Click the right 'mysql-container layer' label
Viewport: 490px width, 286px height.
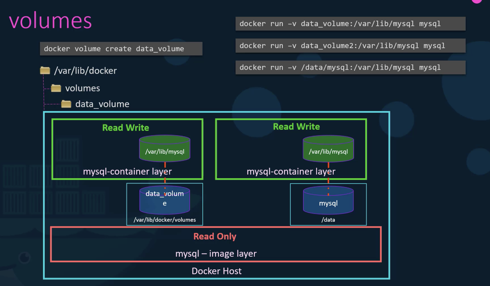[x=291, y=171]
